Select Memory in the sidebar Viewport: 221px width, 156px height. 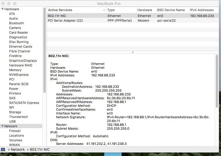pyautogui.click(x=15, y=70)
